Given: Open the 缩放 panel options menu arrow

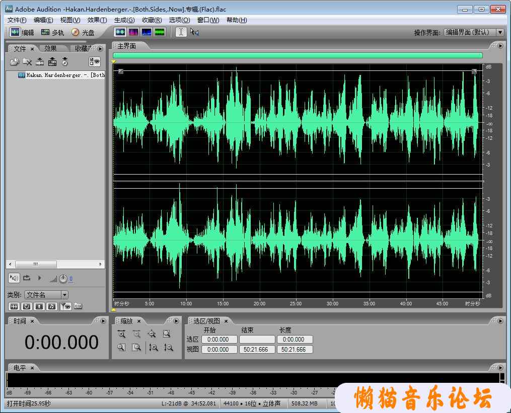Looking at the screenshot, I should (176, 321).
